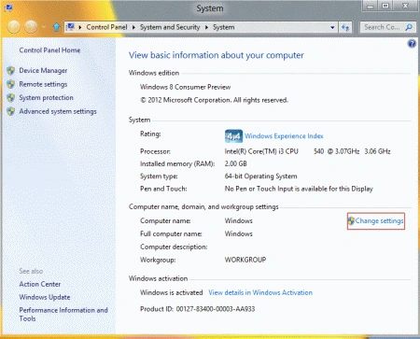Open the Windows Experience Index link
This screenshot has height=339, width=420.
pyautogui.click(x=284, y=136)
